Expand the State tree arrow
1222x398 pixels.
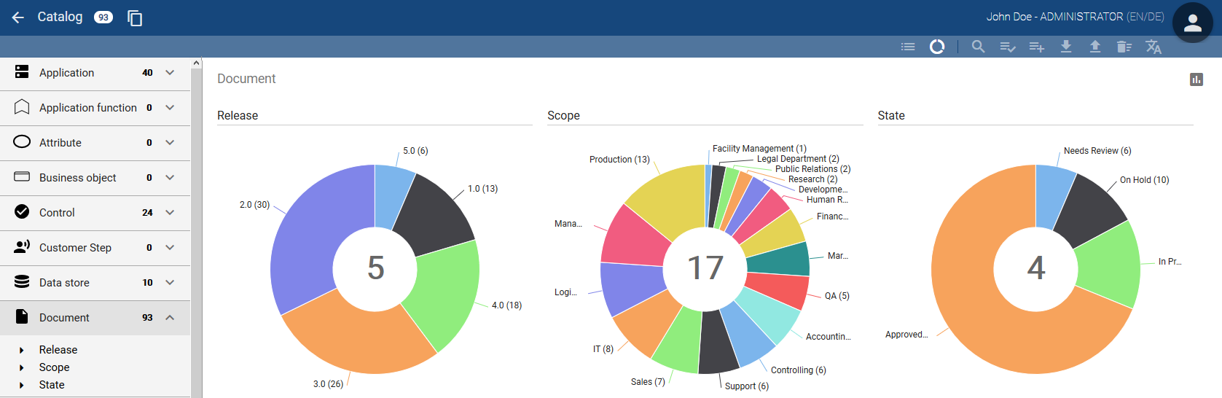pyautogui.click(x=22, y=385)
